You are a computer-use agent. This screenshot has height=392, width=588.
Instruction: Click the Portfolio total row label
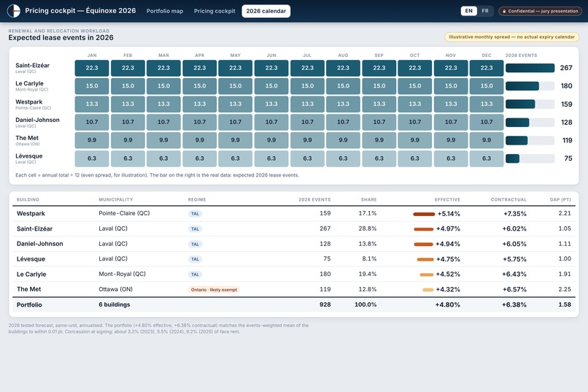click(29, 304)
